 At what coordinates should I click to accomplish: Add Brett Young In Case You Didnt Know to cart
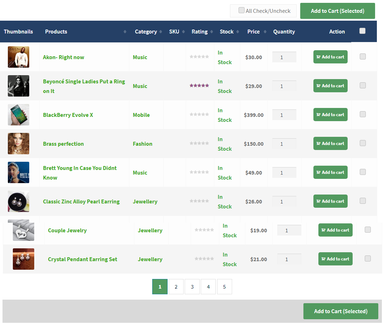point(331,172)
